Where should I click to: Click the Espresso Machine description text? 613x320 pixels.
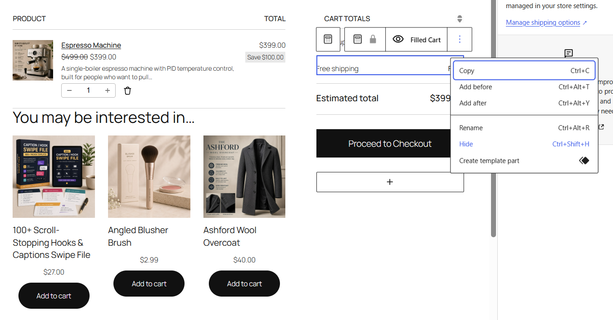click(x=148, y=73)
